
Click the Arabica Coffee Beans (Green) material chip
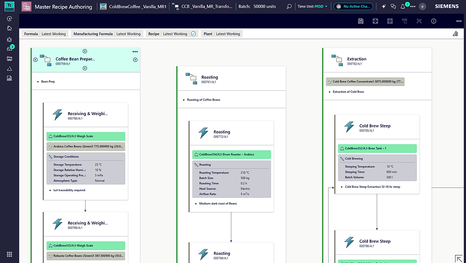(86, 146)
